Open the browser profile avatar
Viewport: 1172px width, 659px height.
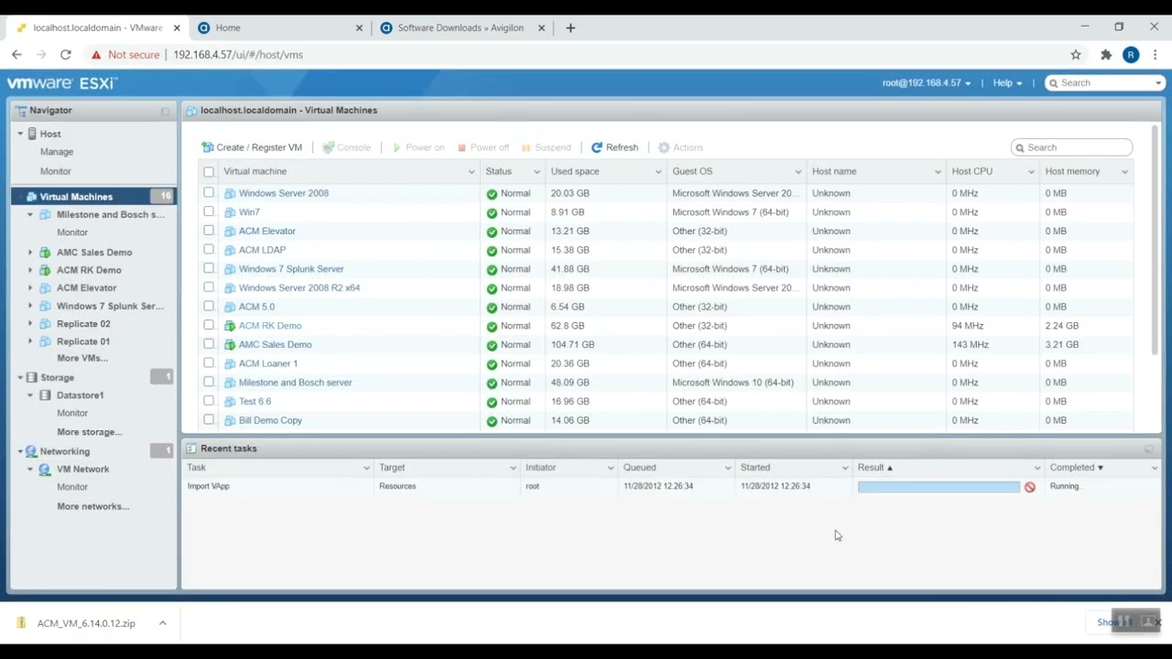click(x=1131, y=55)
